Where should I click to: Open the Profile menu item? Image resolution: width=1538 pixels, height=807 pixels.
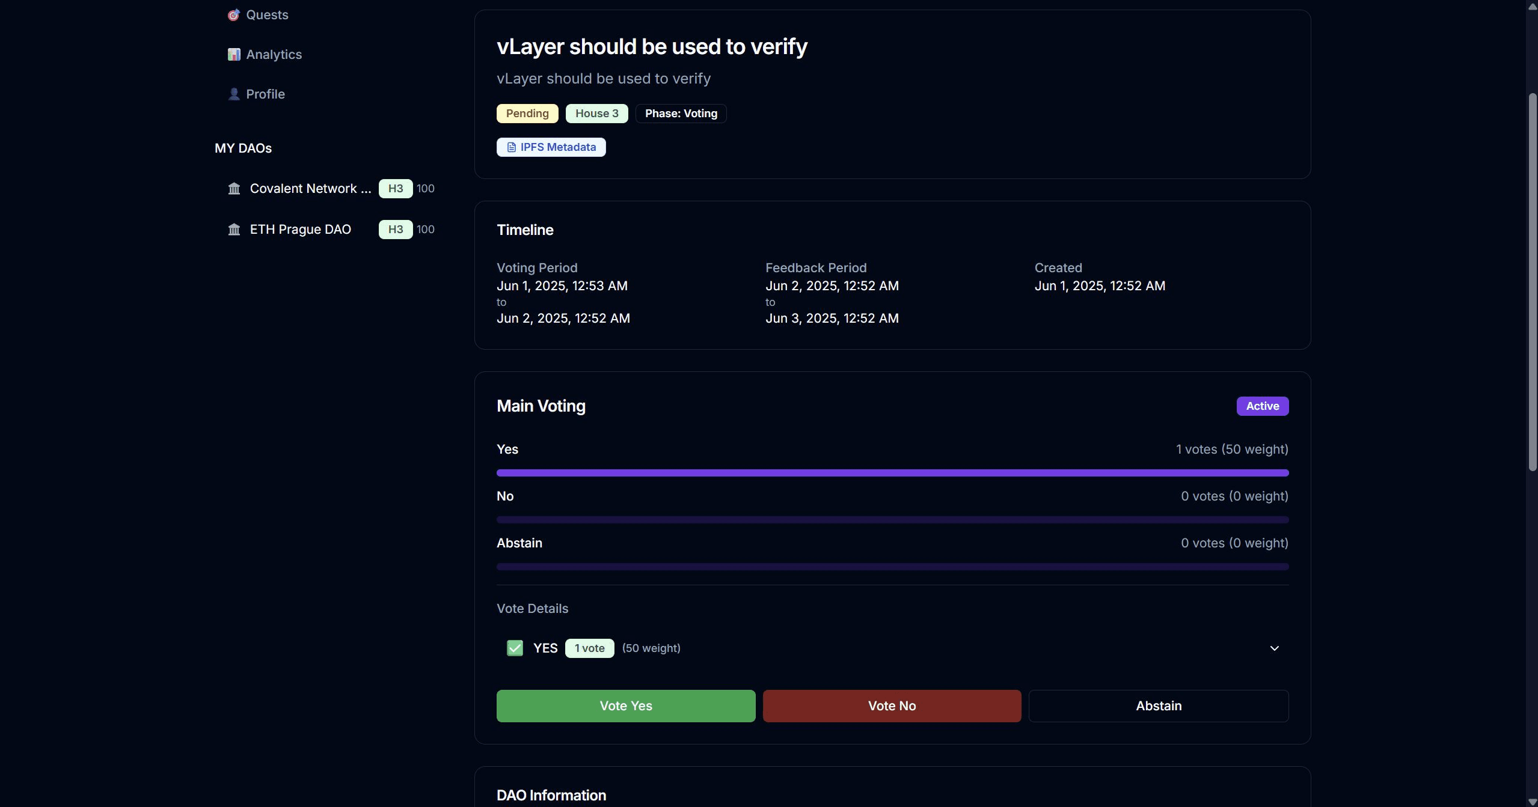click(265, 94)
